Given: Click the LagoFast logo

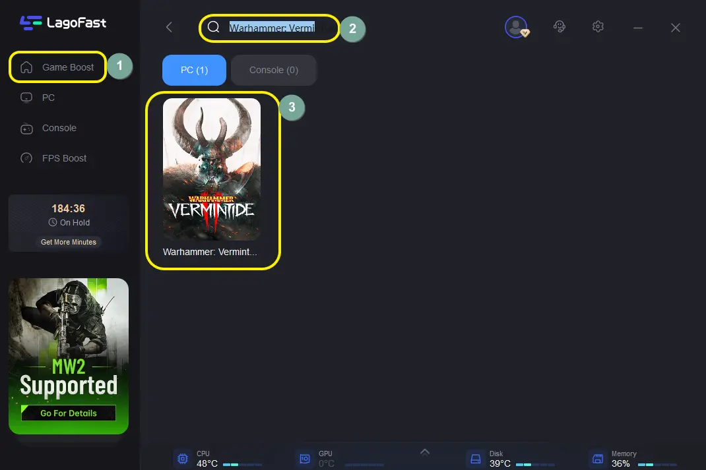Looking at the screenshot, I should (x=63, y=23).
